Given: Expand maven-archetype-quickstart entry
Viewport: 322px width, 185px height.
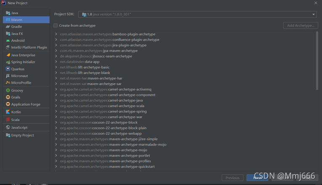Looking at the screenshot, I should pyautogui.click(x=56, y=167).
